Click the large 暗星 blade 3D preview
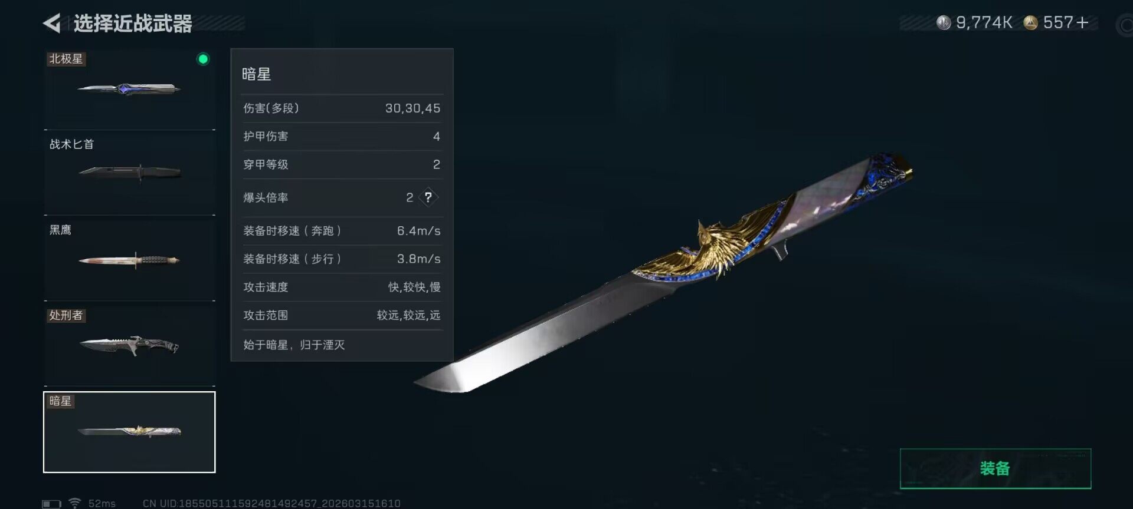The image size is (1133, 509). tap(664, 274)
